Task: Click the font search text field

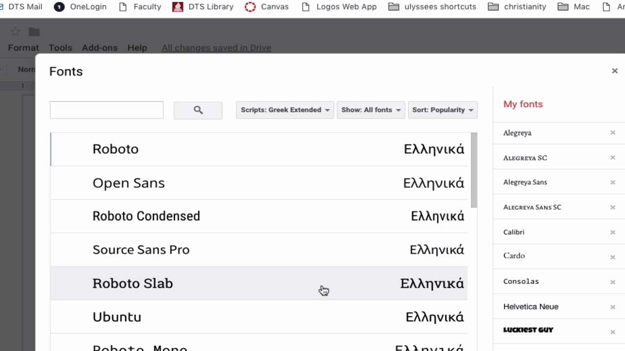Action: point(106,110)
